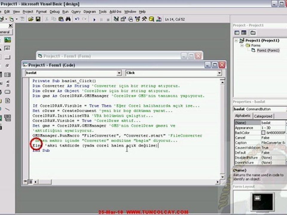The image size is (287, 215).
Task: Click View Code in the Project panel
Action: point(237,33)
